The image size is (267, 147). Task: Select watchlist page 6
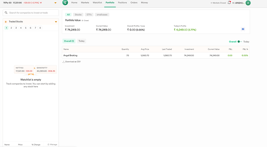tap(31, 28)
